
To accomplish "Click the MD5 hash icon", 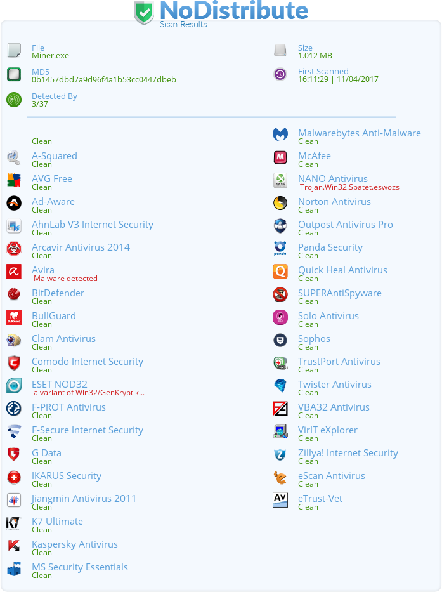I will (14, 75).
